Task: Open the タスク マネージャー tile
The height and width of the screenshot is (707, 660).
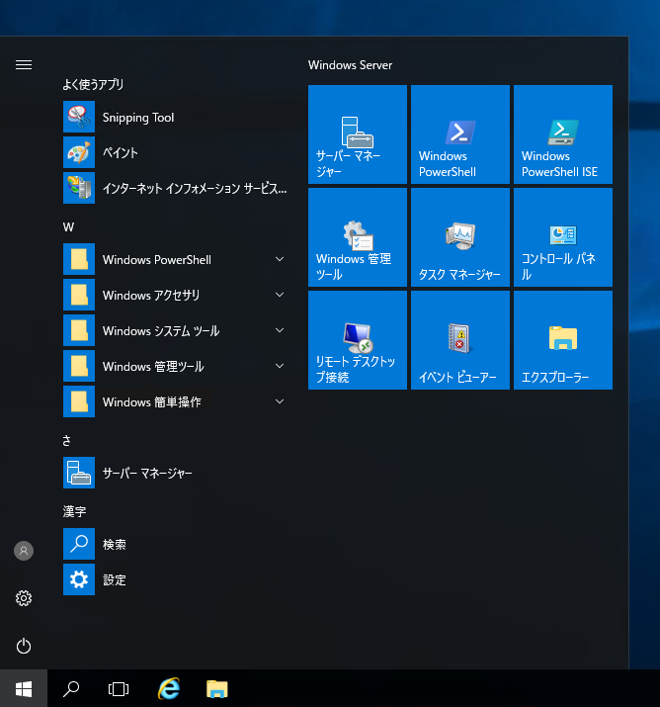Action: 460,237
